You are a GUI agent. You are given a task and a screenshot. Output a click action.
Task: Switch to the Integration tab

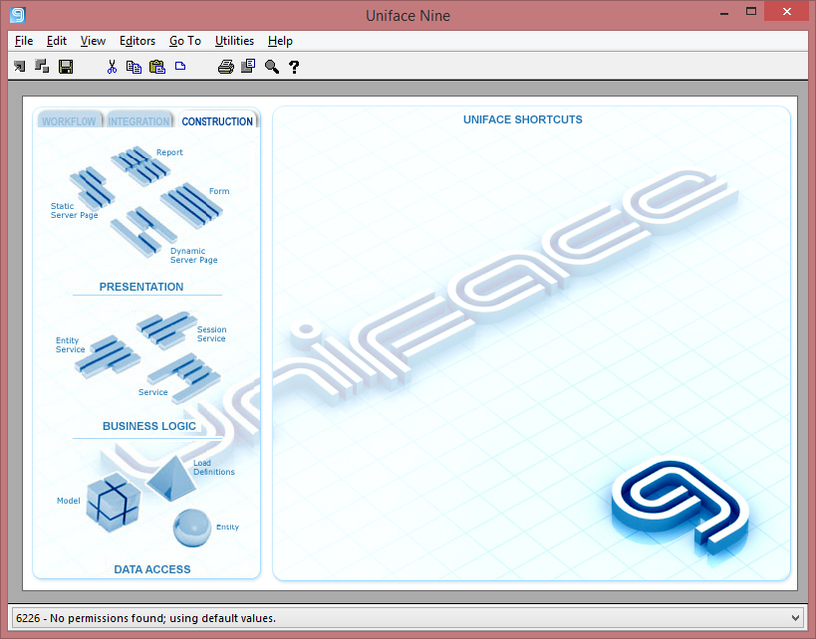tap(138, 120)
